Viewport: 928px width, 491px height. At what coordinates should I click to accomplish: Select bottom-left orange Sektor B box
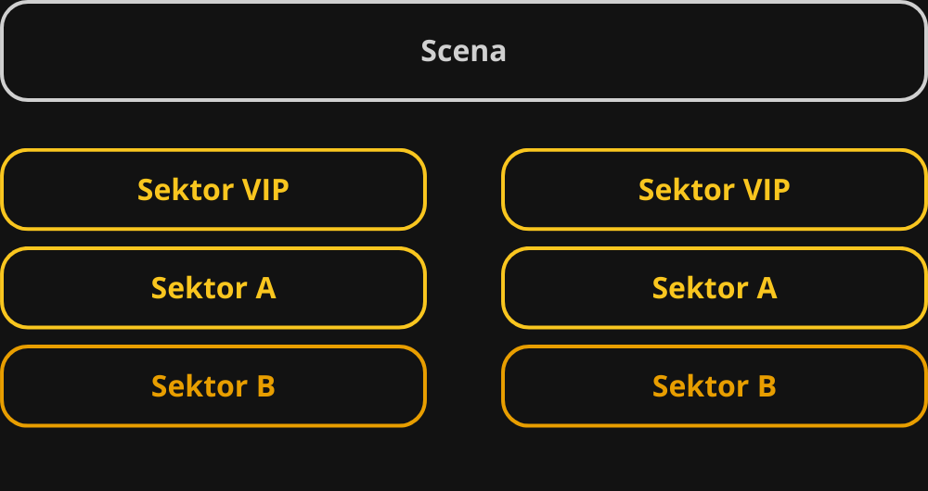[x=213, y=386]
